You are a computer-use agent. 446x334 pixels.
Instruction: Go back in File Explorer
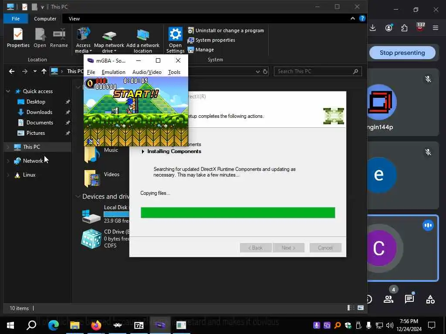[x=12, y=71]
